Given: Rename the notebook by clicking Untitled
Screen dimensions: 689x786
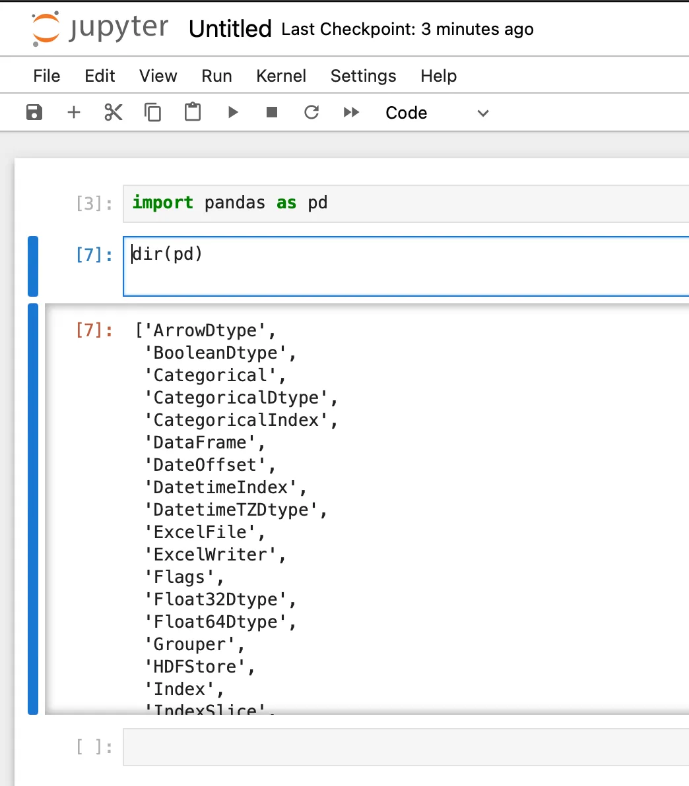Looking at the screenshot, I should point(230,29).
